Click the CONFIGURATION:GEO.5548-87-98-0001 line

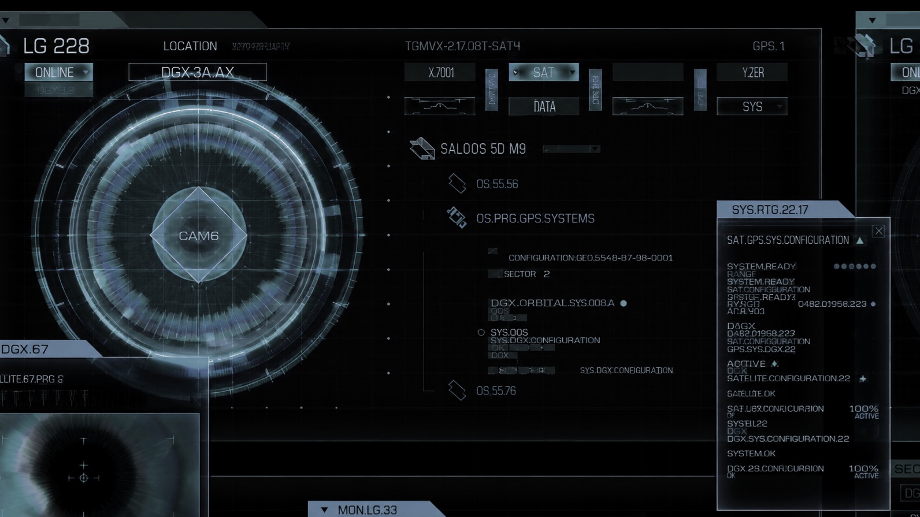coord(591,258)
